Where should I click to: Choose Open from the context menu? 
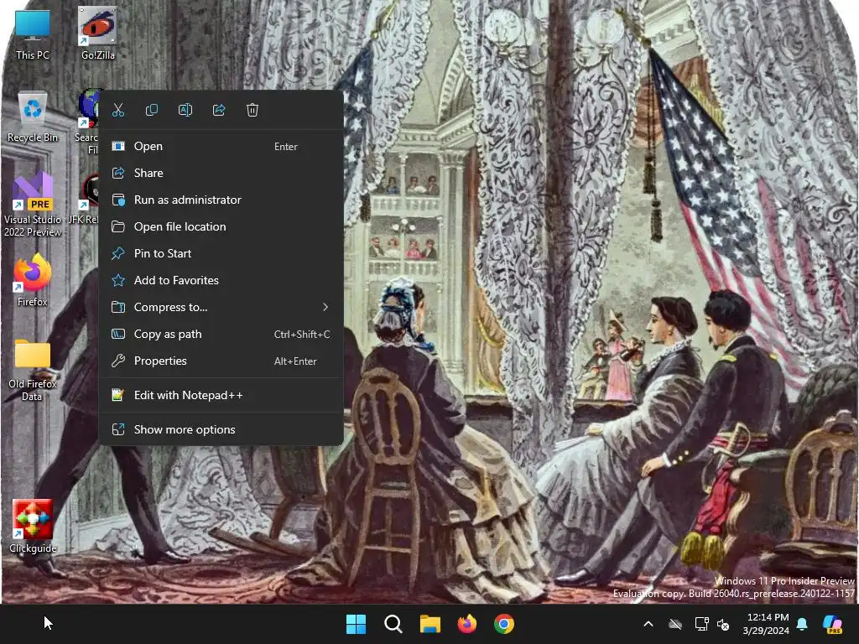221,146
